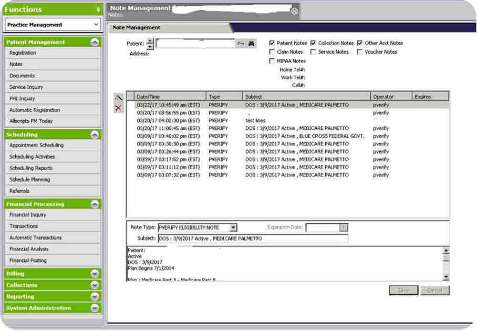This screenshot has width=477, height=331.
Task: Collapse the Scheduling section
Action: point(95,135)
